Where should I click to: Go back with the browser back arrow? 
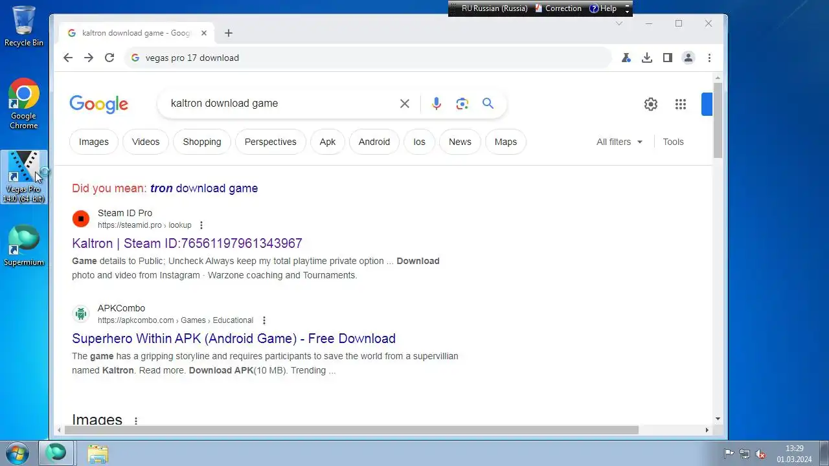pyautogui.click(x=68, y=58)
